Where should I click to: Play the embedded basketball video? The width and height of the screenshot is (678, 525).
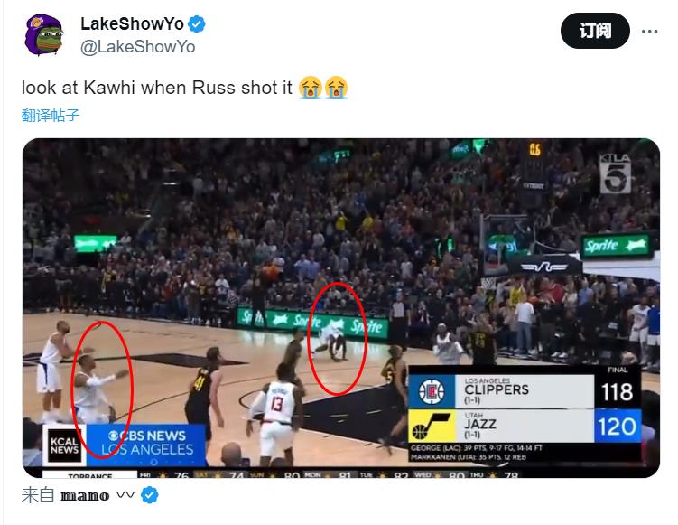pyautogui.click(x=341, y=308)
